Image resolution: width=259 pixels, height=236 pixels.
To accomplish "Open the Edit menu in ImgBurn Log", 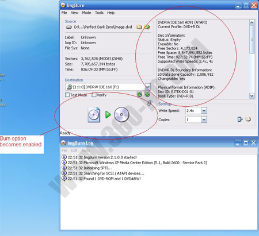I will [x=74, y=150].
